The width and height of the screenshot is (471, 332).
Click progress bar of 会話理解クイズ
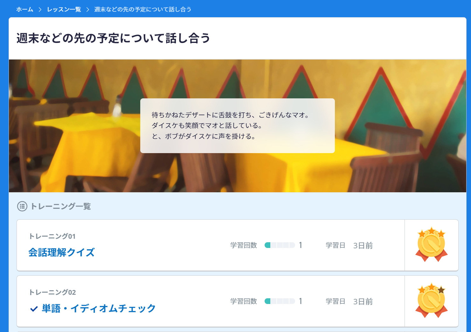click(280, 245)
